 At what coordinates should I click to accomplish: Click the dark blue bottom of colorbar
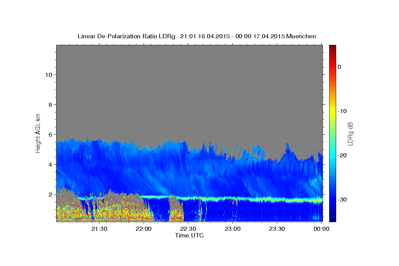click(x=332, y=218)
